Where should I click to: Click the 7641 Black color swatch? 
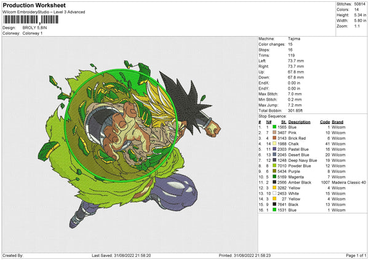[274, 204]
